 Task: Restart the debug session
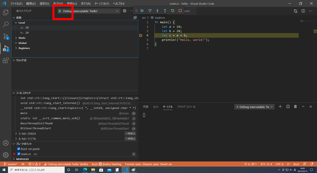pyautogui.click(x=173, y=11)
